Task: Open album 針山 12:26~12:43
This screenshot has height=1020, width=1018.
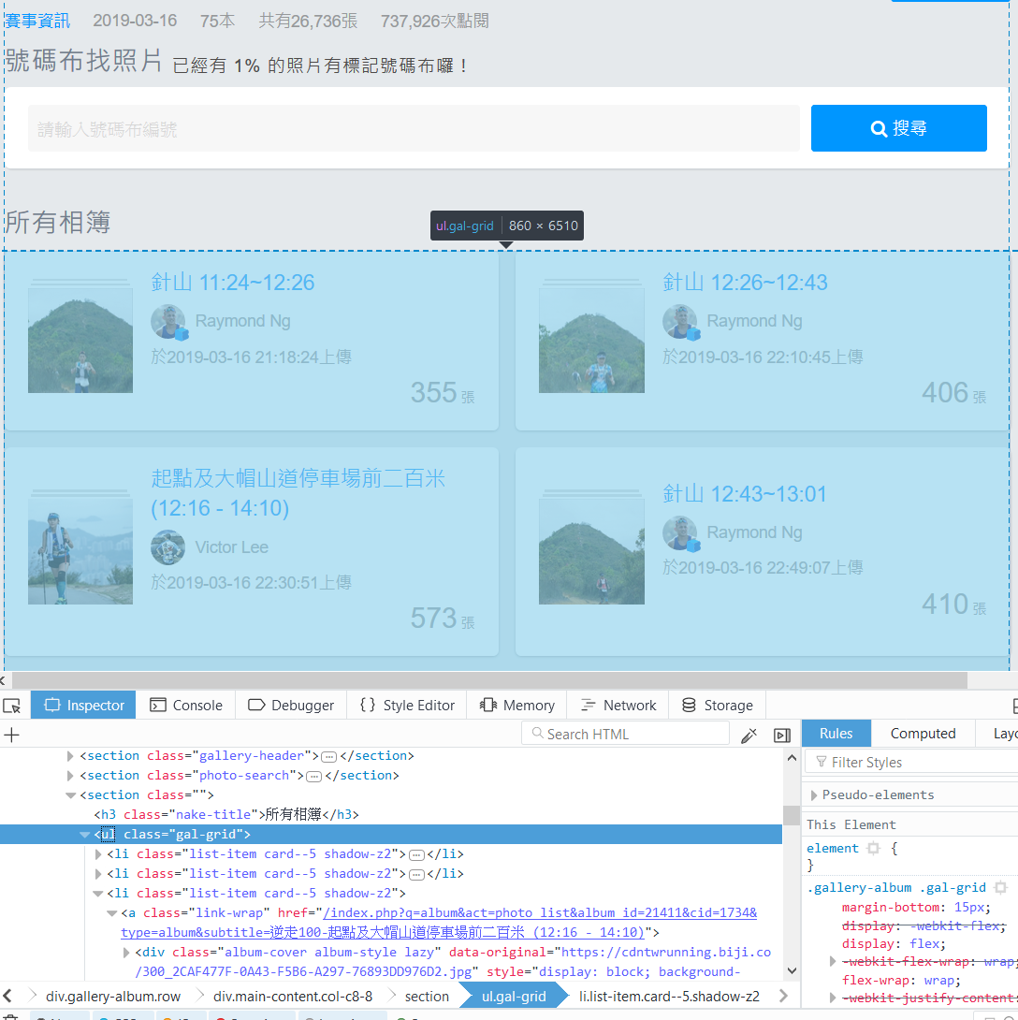Action: 745,283
